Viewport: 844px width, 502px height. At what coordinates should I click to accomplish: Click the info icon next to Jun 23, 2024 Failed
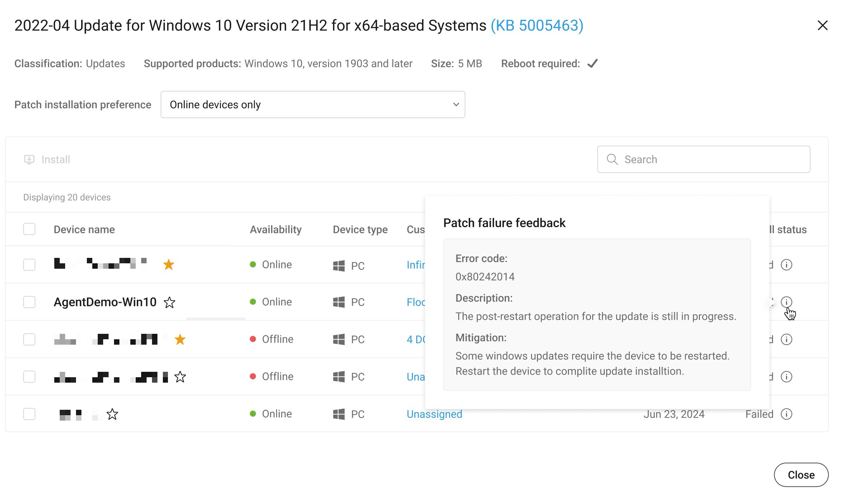786,414
